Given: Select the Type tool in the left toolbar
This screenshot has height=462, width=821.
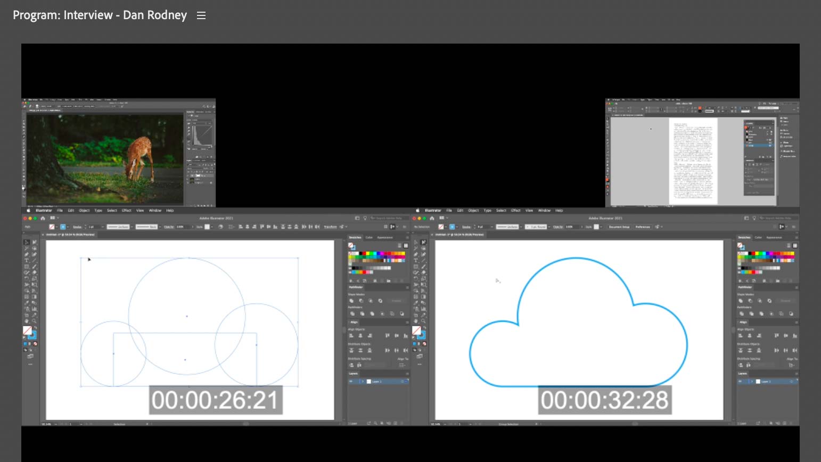Looking at the screenshot, I should (26, 261).
